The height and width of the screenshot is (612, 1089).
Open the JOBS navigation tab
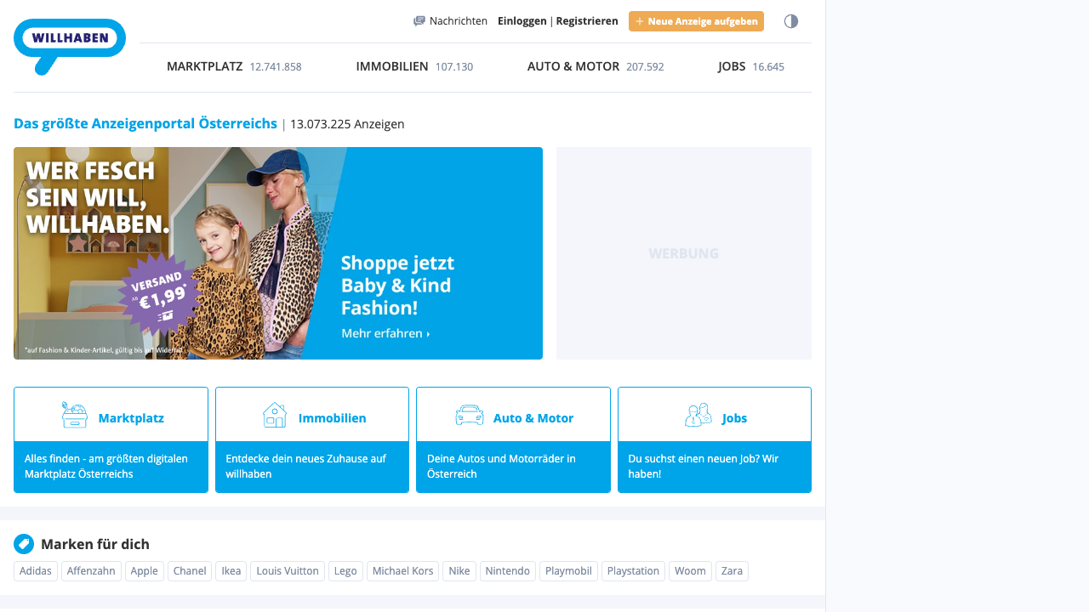click(751, 66)
